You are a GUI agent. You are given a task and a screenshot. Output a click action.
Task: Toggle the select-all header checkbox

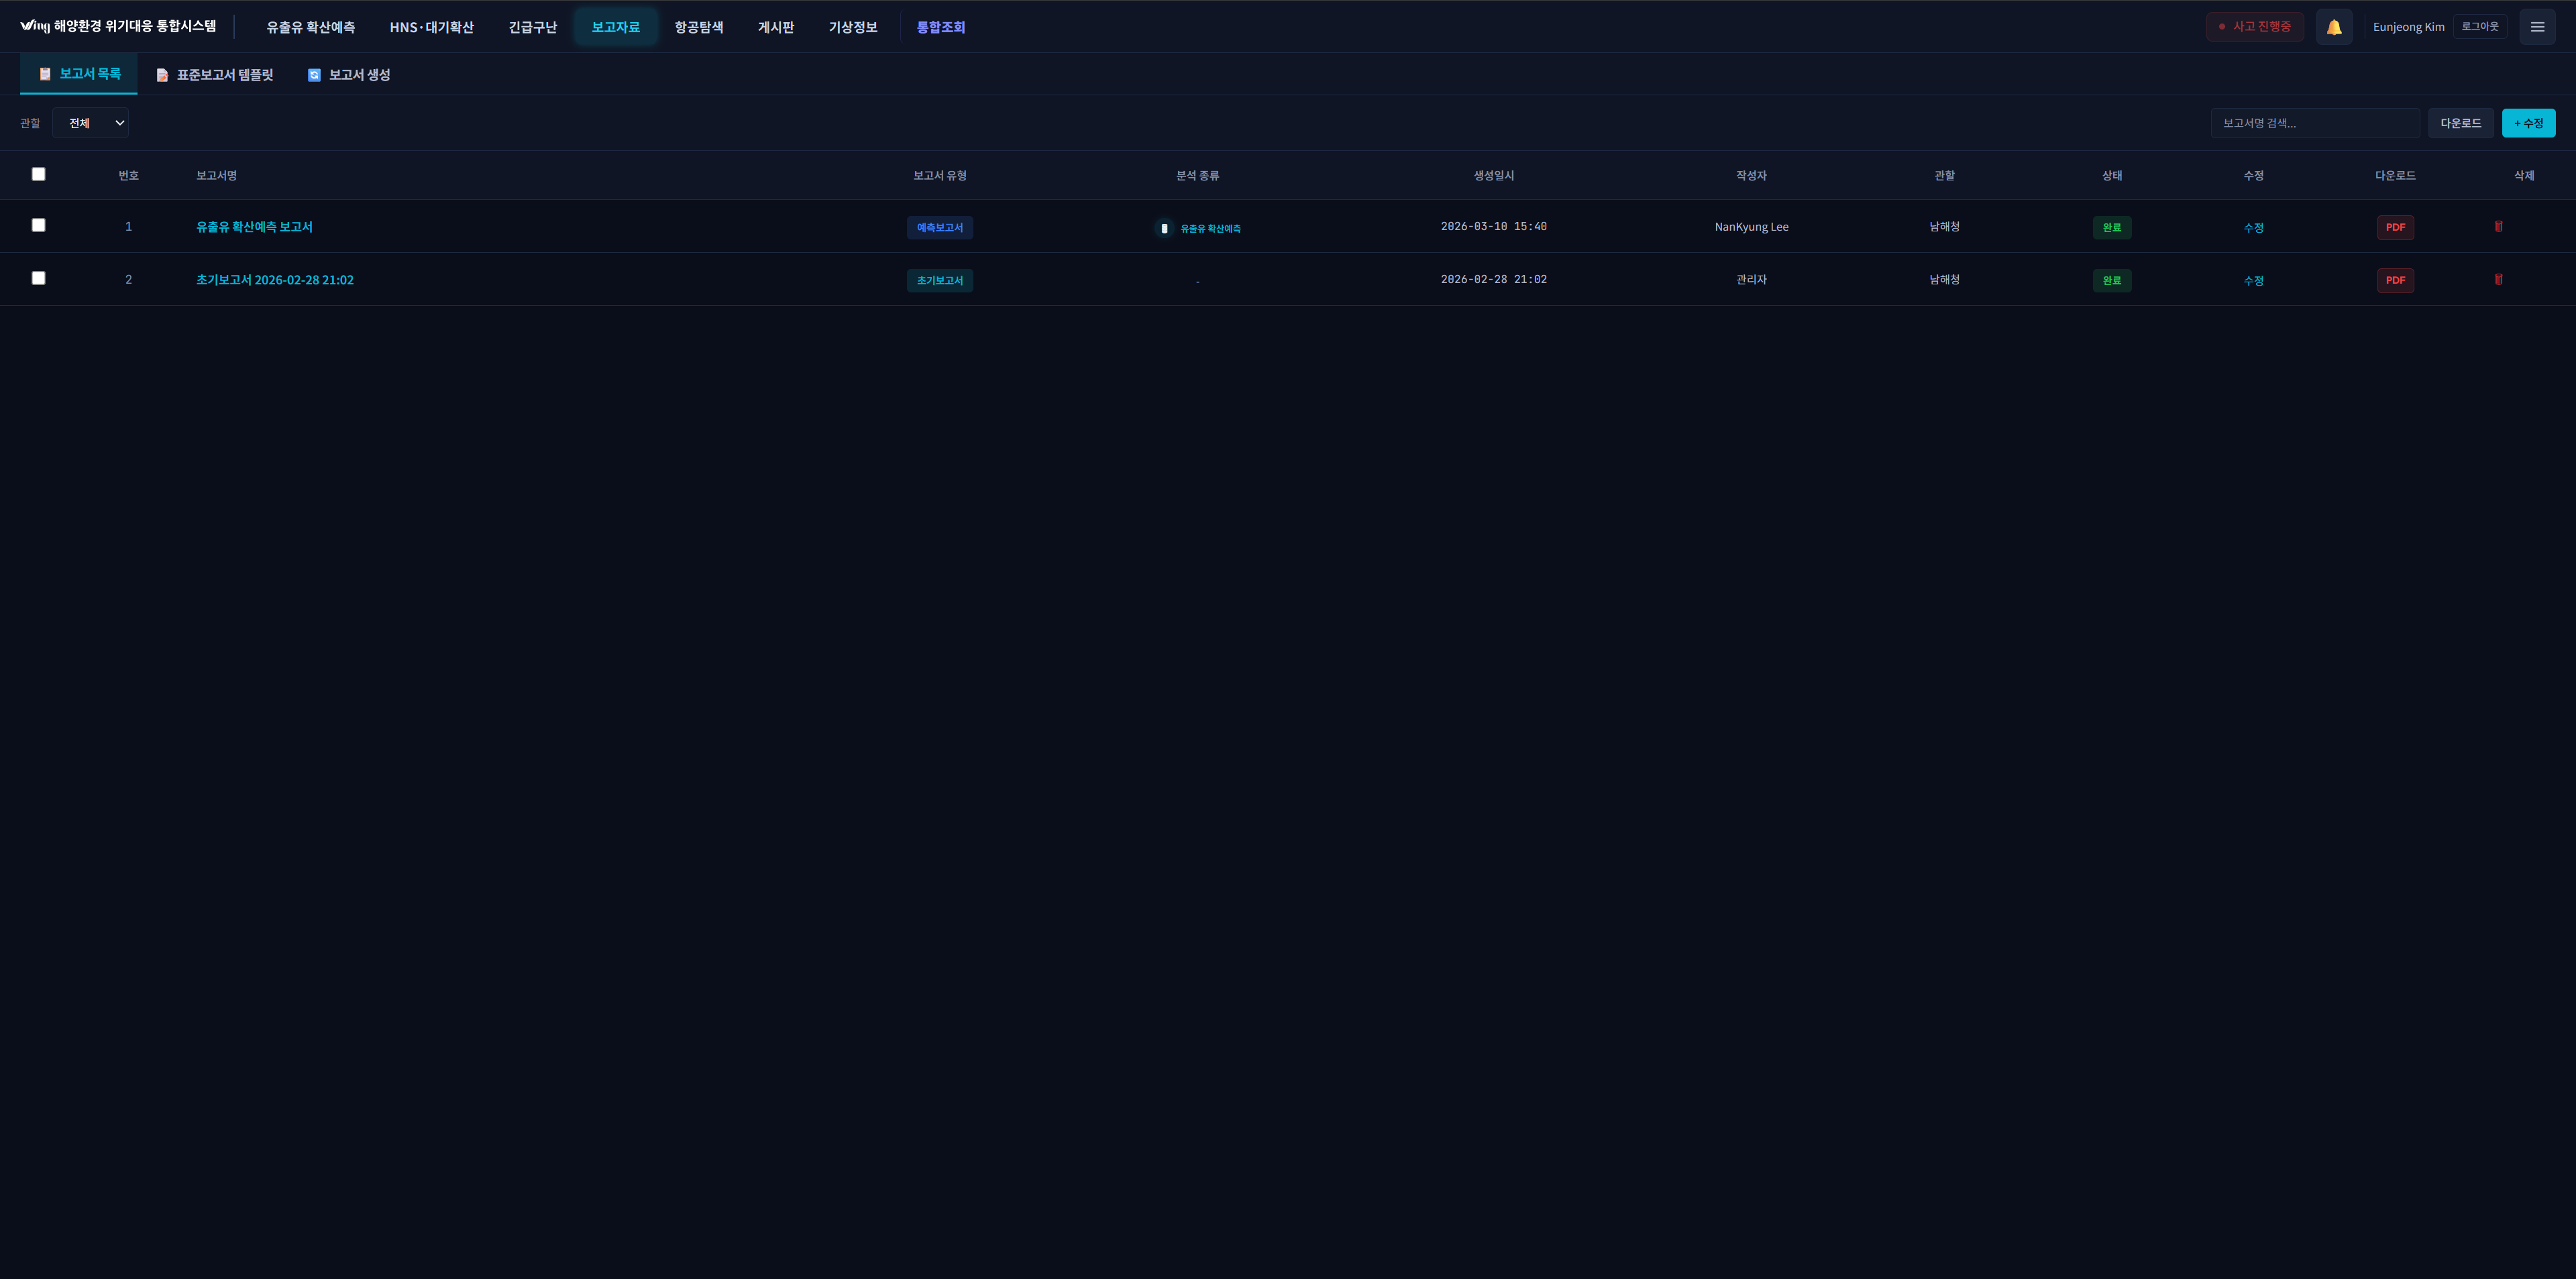click(38, 174)
